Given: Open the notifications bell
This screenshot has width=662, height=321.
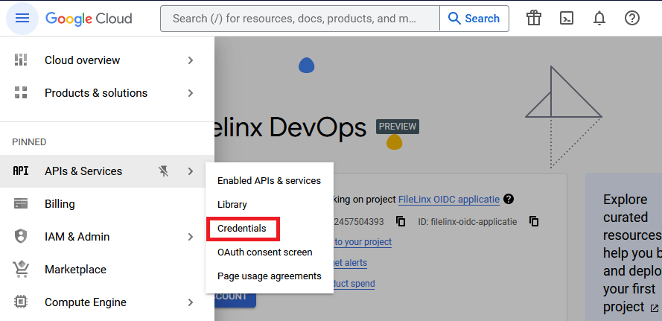Looking at the screenshot, I should pyautogui.click(x=599, y=18).
